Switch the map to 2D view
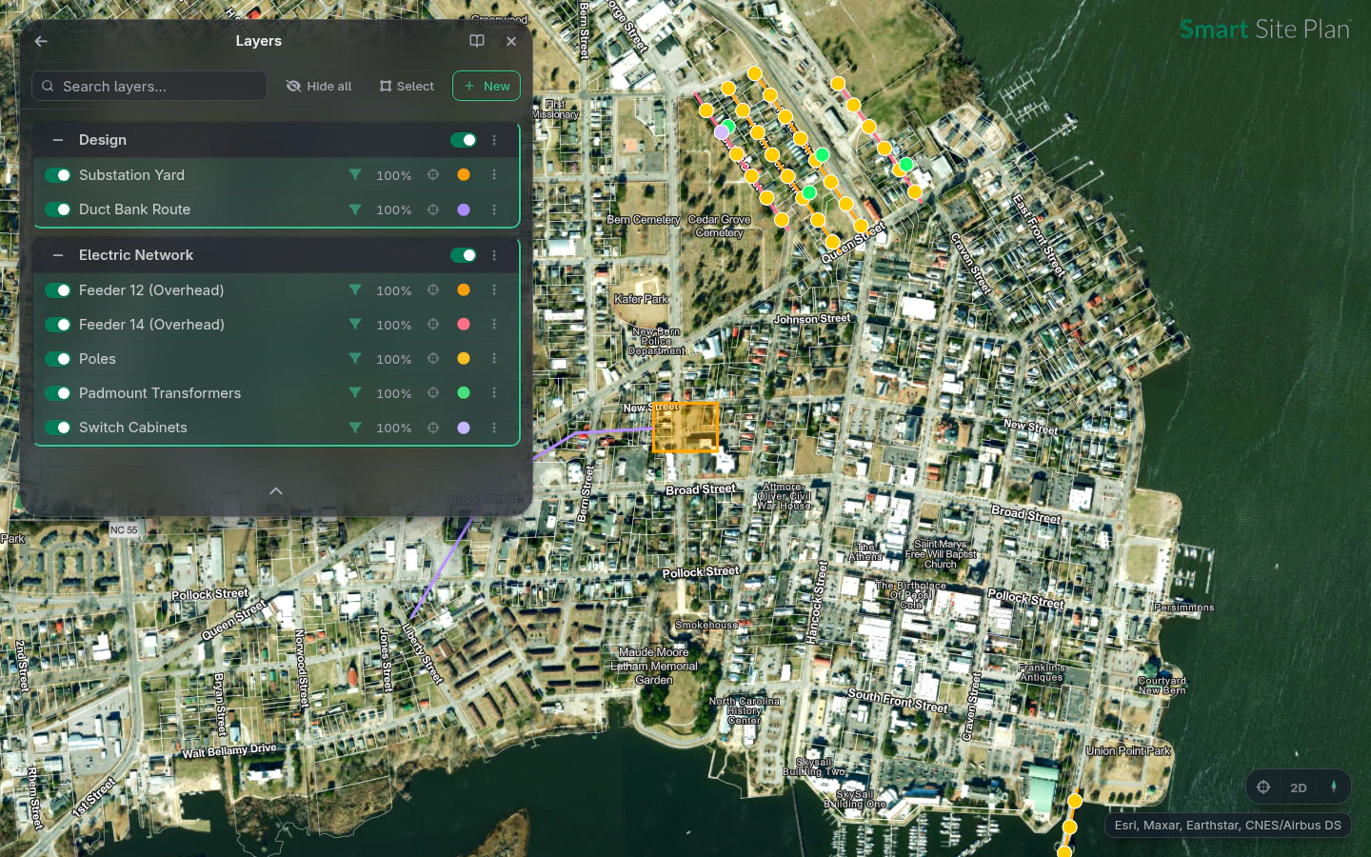The width and height of the screenshot is (1371, 857). pos(1299,787)
